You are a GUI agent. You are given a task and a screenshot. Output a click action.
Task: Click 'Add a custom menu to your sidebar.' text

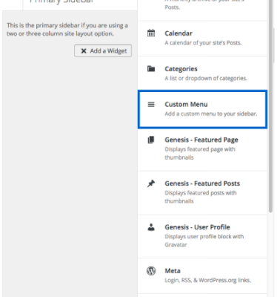(211, 114)
